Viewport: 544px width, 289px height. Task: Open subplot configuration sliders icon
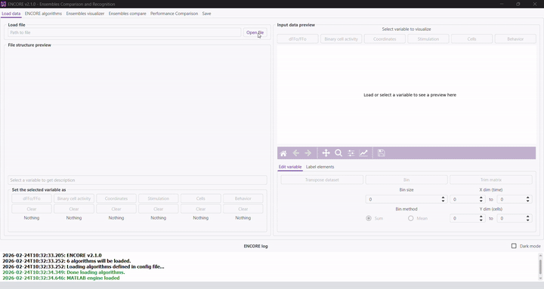click(351, 153)
